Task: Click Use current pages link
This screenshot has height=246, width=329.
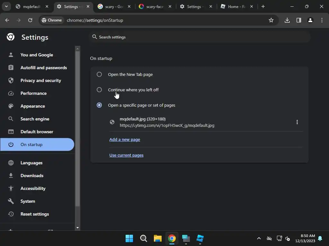Action: [126, 155]
